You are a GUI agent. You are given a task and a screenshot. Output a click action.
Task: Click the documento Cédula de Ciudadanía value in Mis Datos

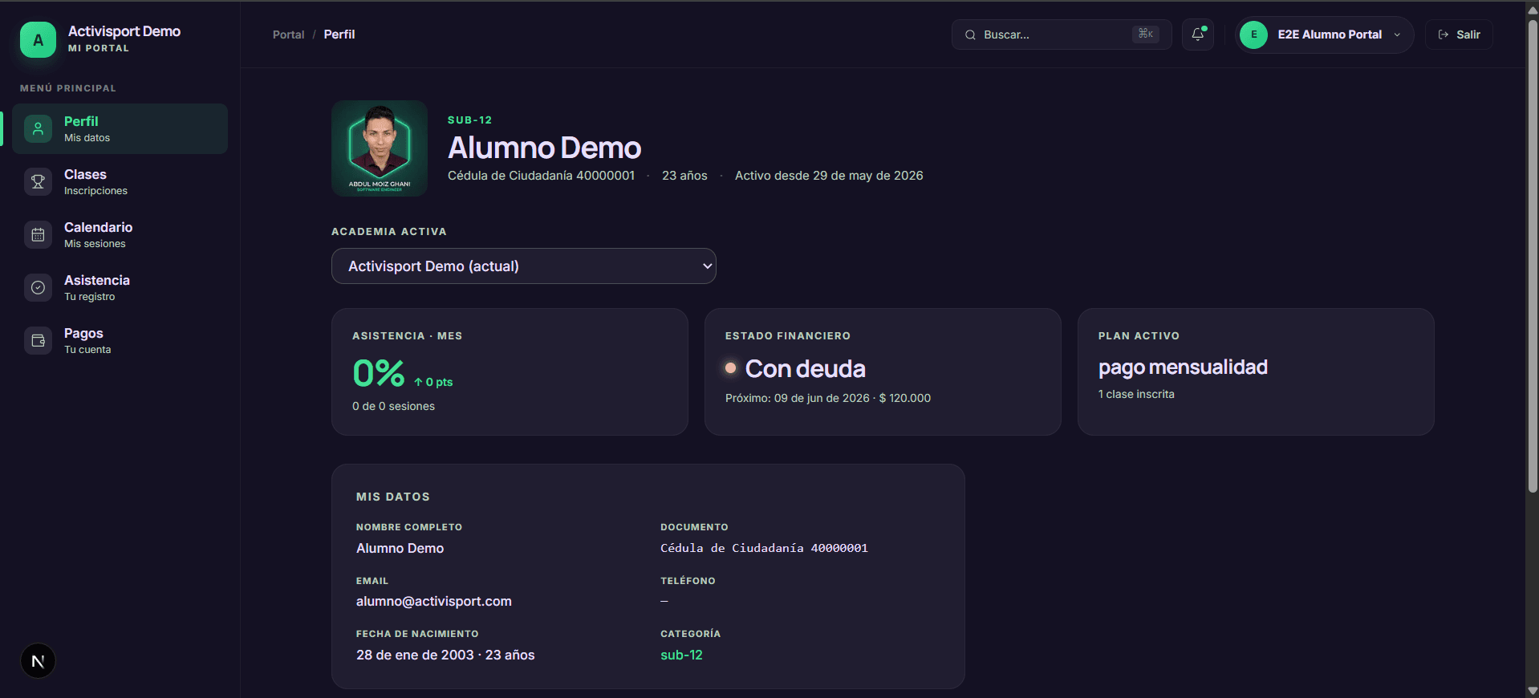(x=764, y=548)
